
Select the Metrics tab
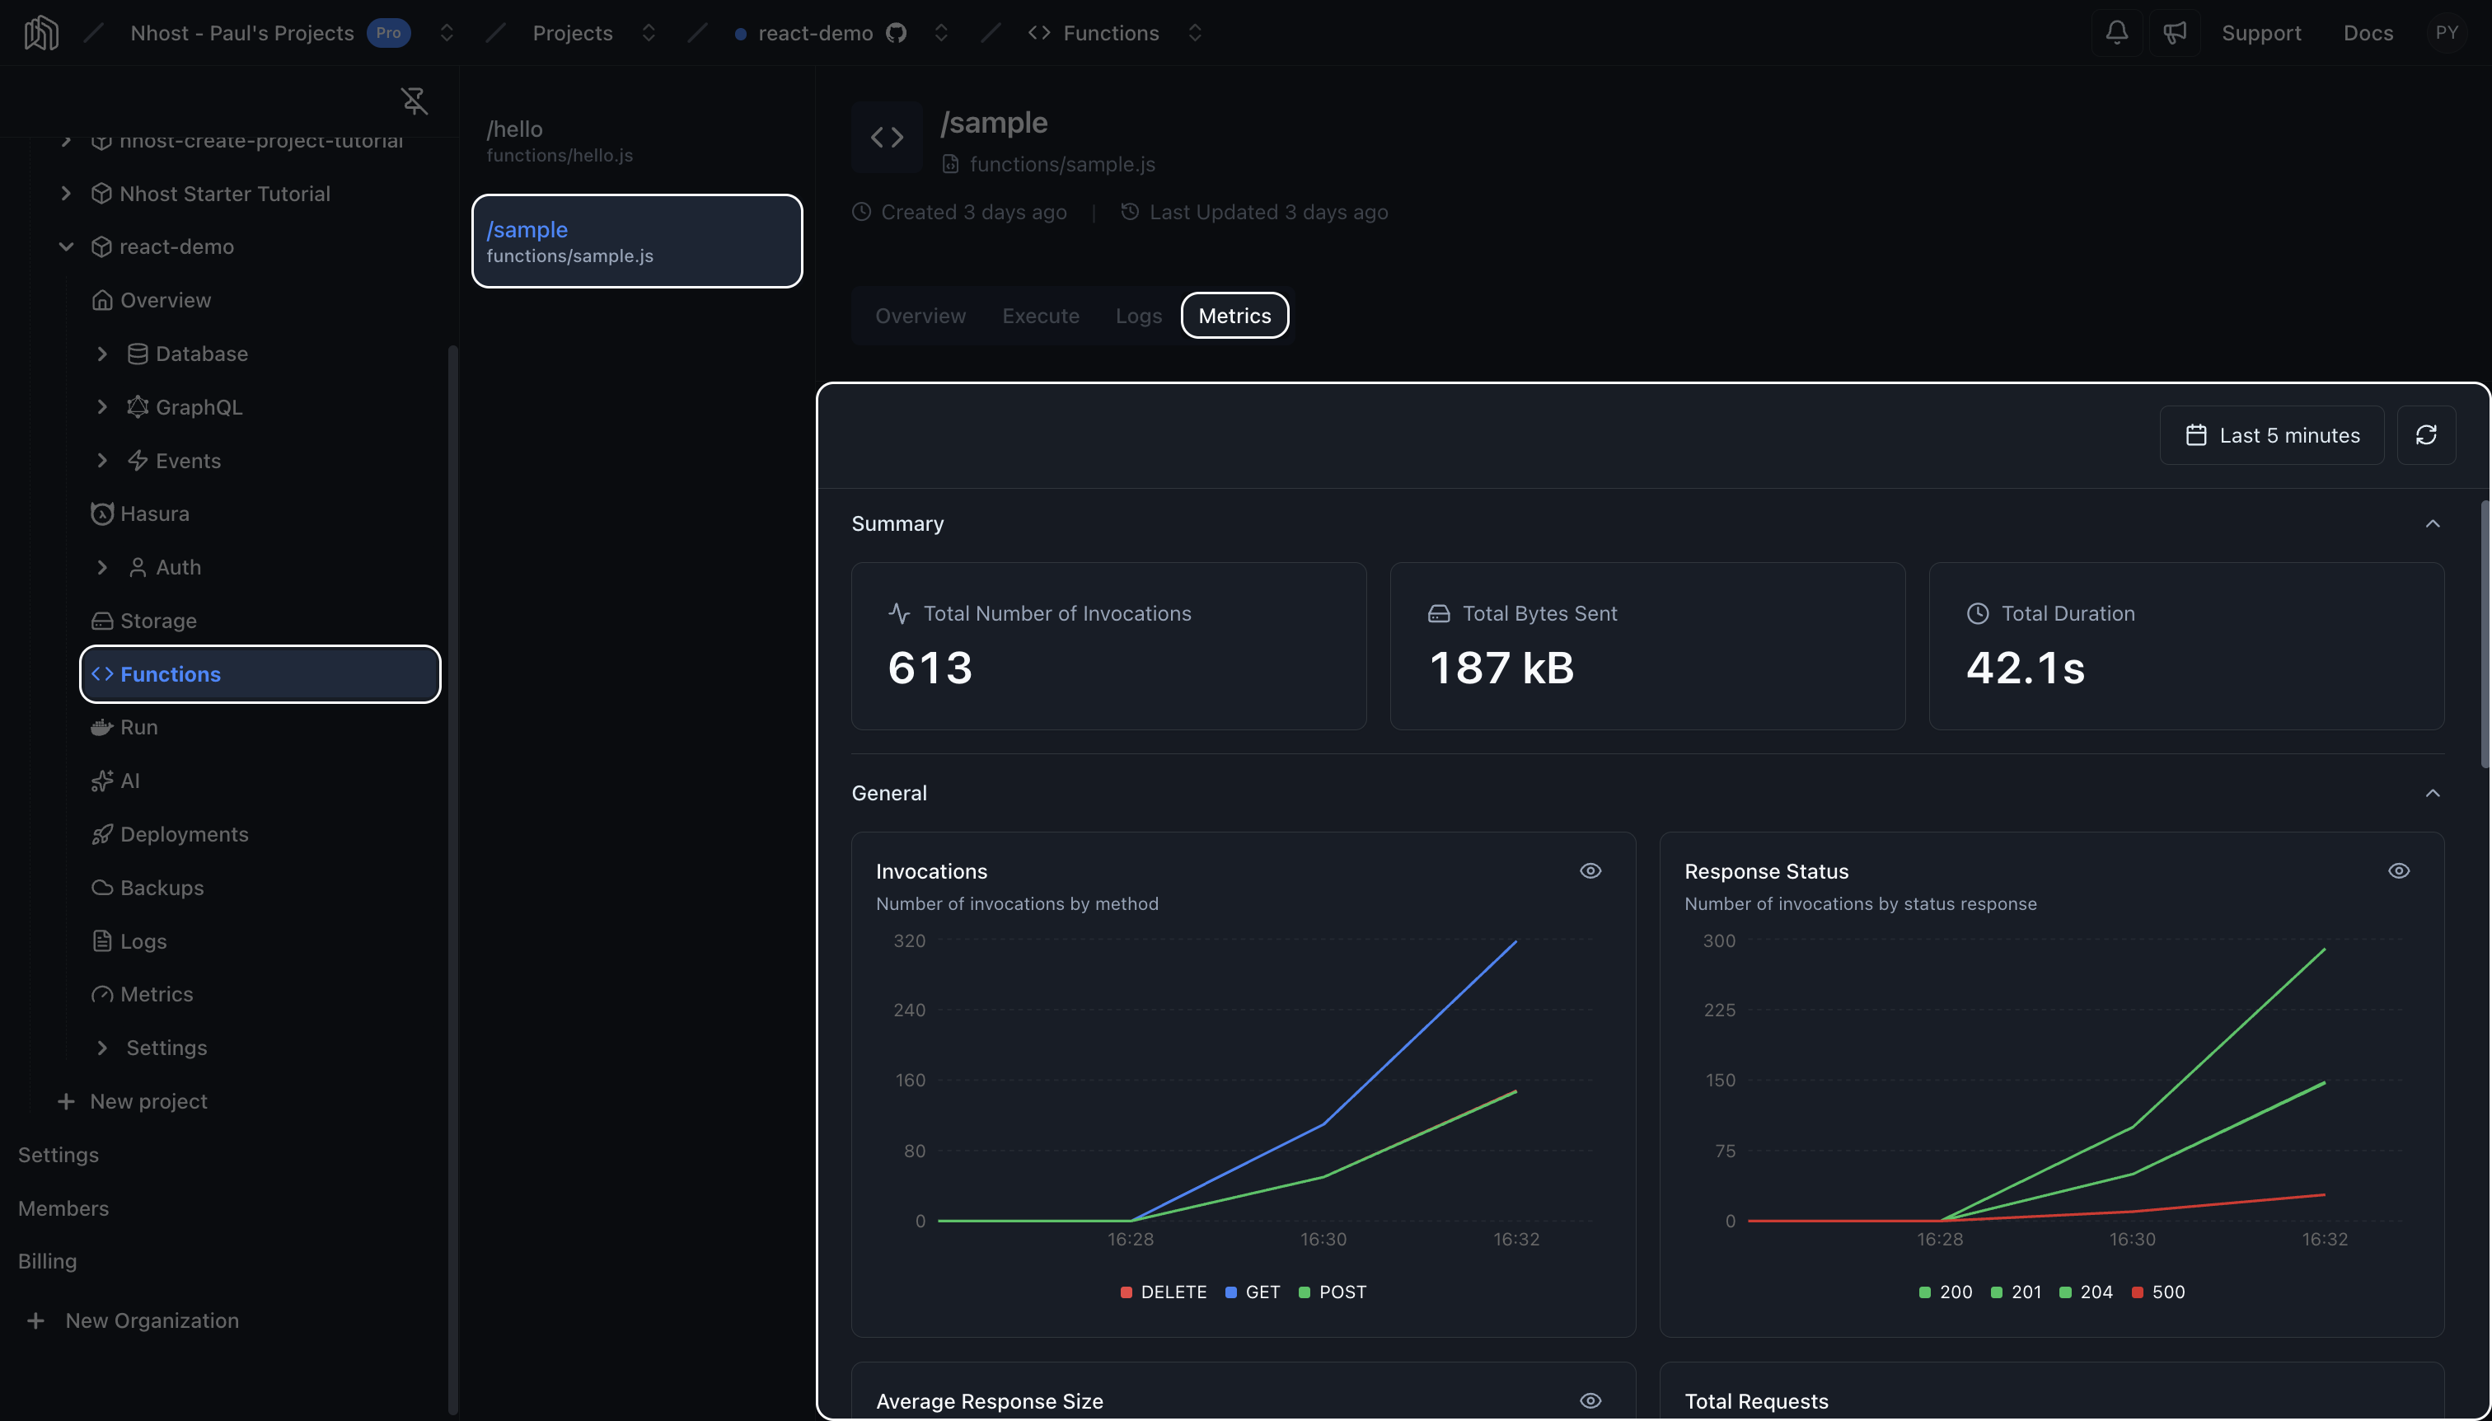(1234, 317)
